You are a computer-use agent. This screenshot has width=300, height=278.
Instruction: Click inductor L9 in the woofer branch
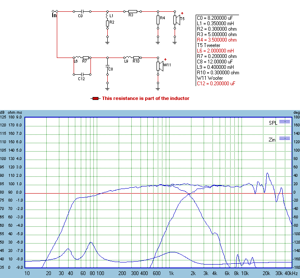pos(126,57)
